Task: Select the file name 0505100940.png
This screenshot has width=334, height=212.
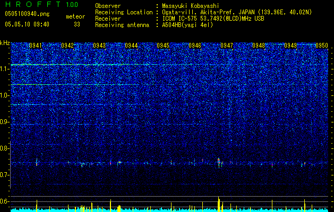Action: point(27,14)
